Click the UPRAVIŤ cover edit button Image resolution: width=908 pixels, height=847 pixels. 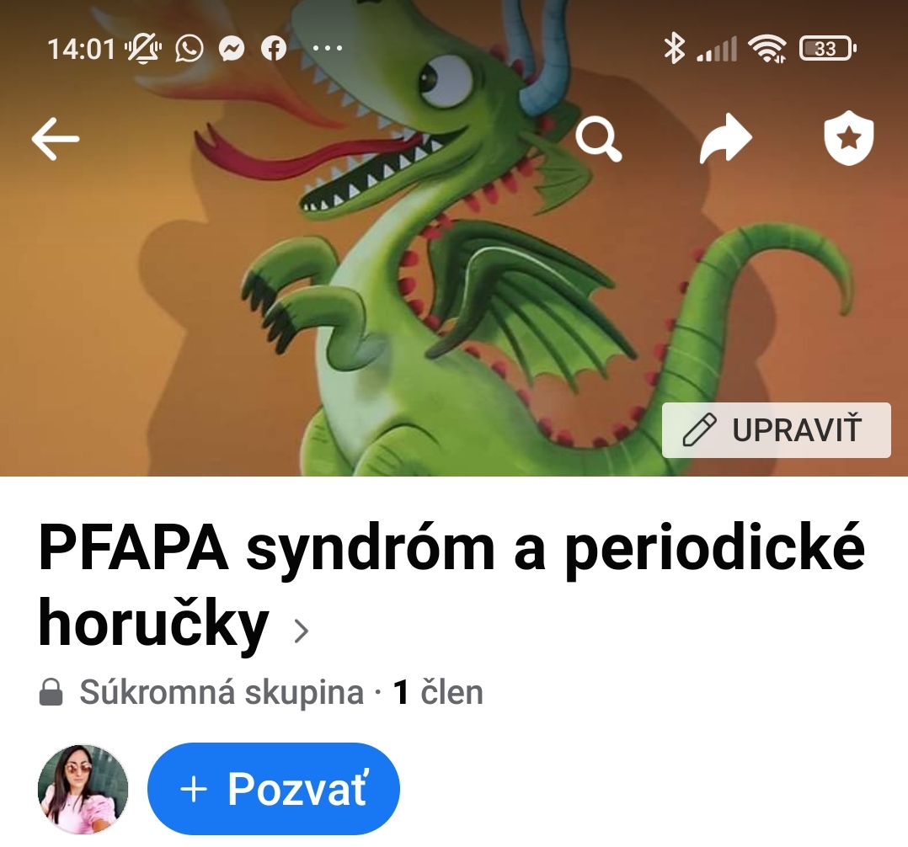click(776, 430)
